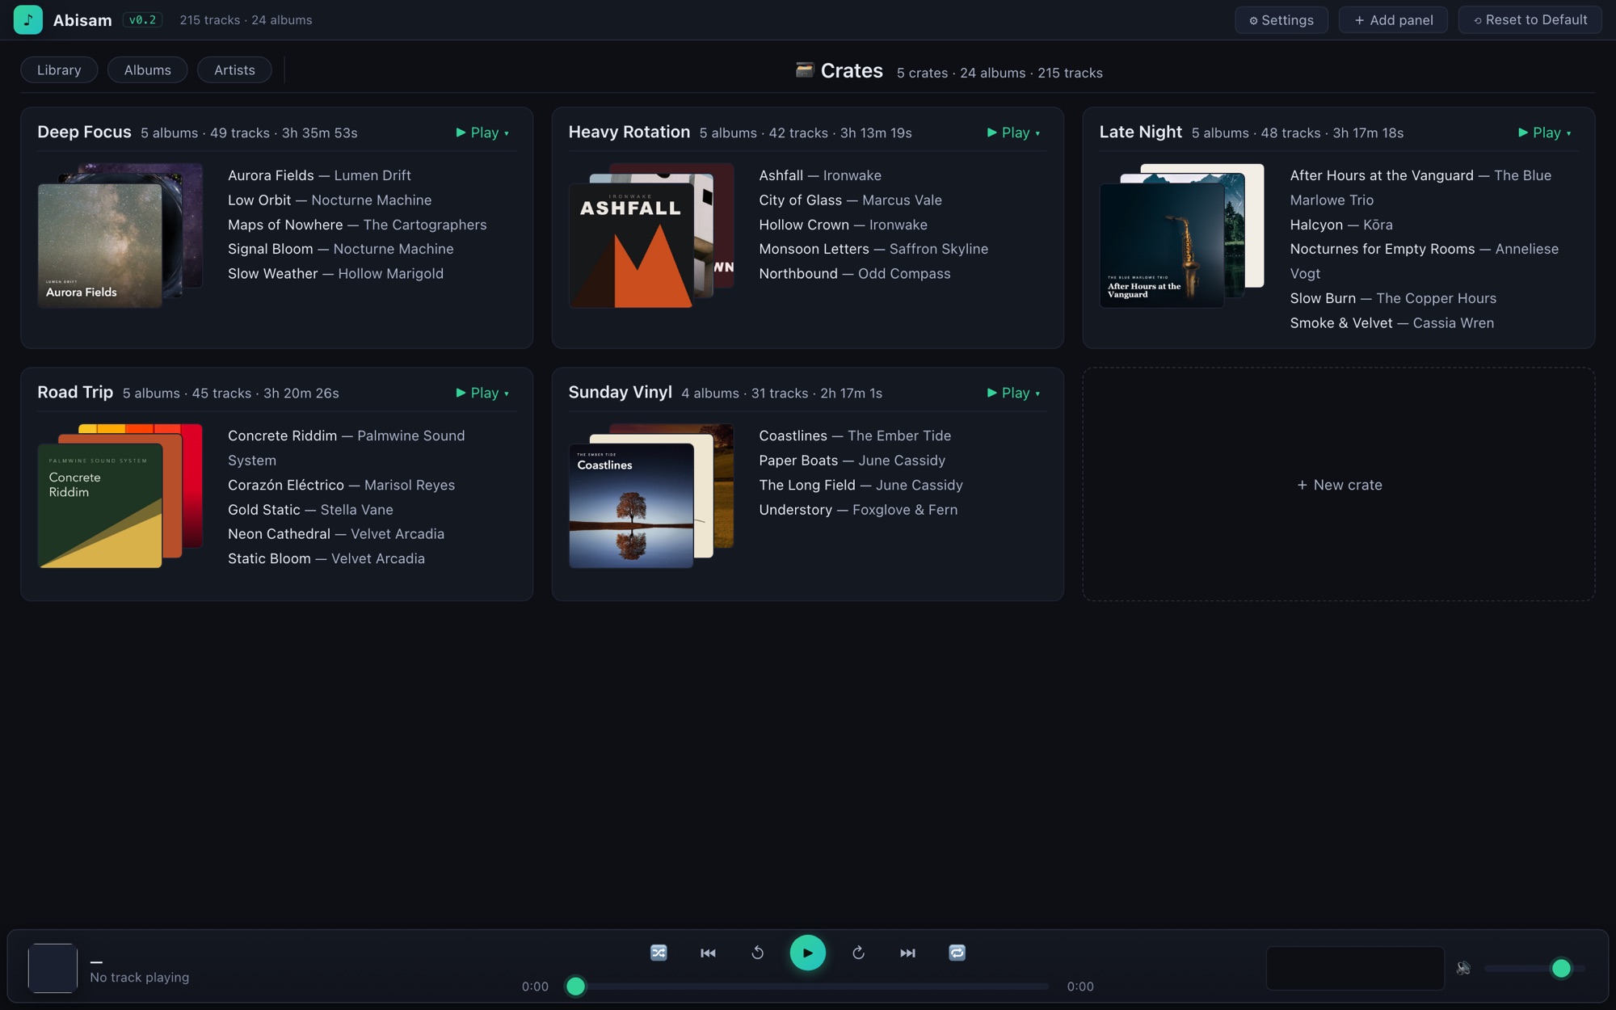
Task: Click the Abisam music note logo
Action: coord(27,19)
